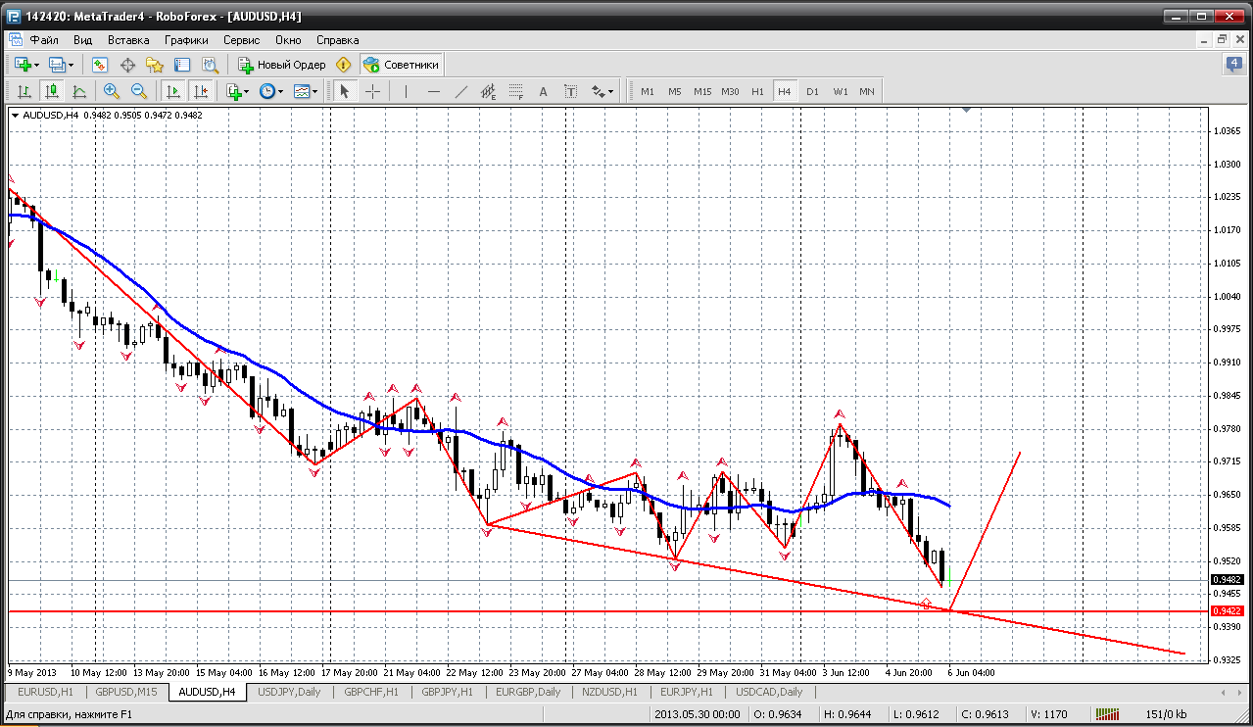Switch chart to Japanese candlesticks
1253x727 pixels.
click(x=52, y=91)
